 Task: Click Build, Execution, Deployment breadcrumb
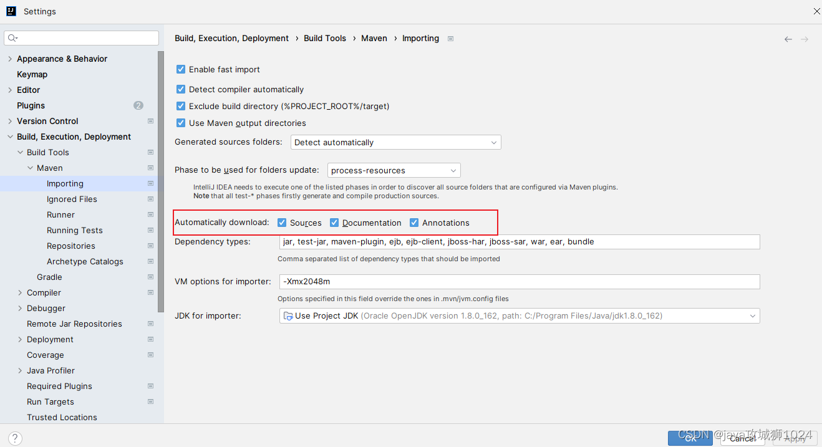coord(231,38)
